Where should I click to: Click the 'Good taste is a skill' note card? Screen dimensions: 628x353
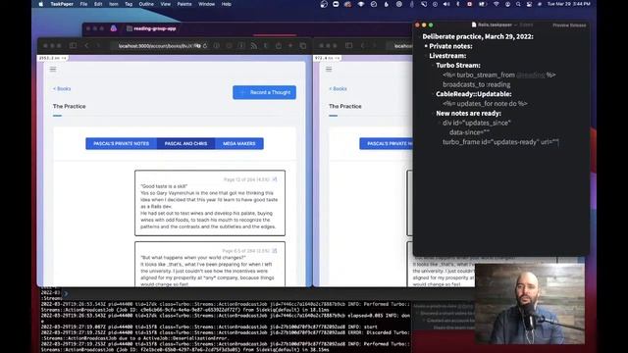pyautogui.click(x=210, y=203)
